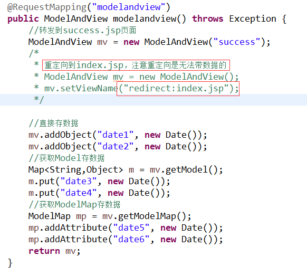The width and height of the screenshot is (307, 275).
Task: Click the return mv statement
Action: coord(54,251)
